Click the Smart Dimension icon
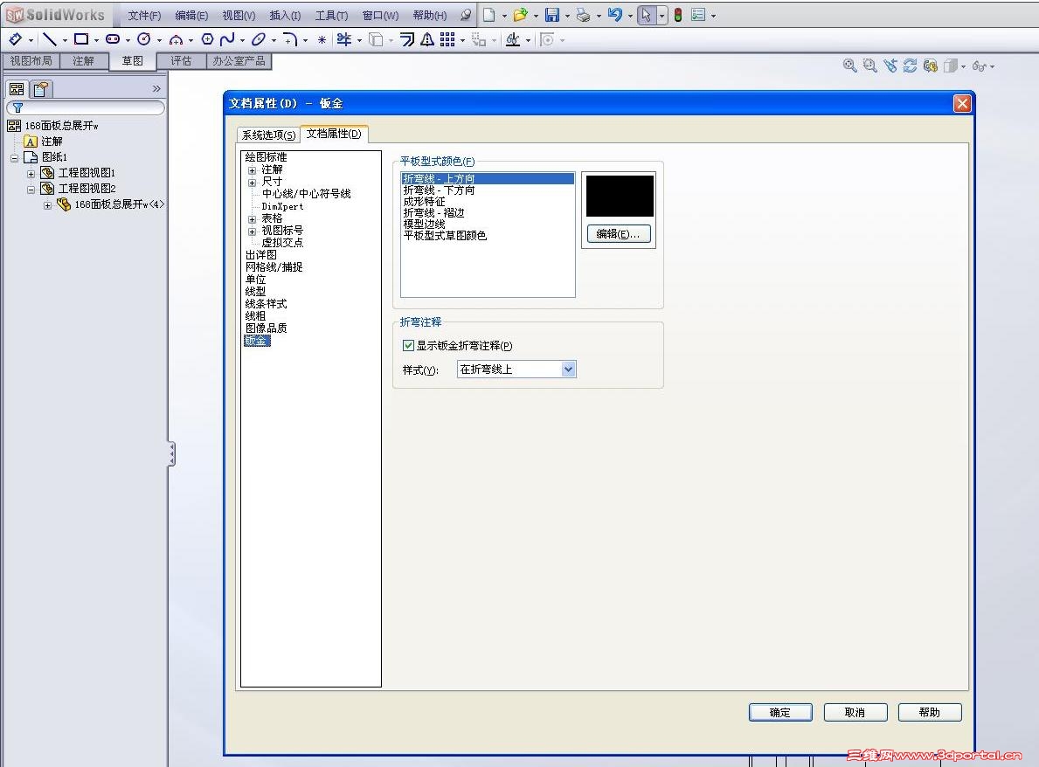1039x767 pixels. 16,39
